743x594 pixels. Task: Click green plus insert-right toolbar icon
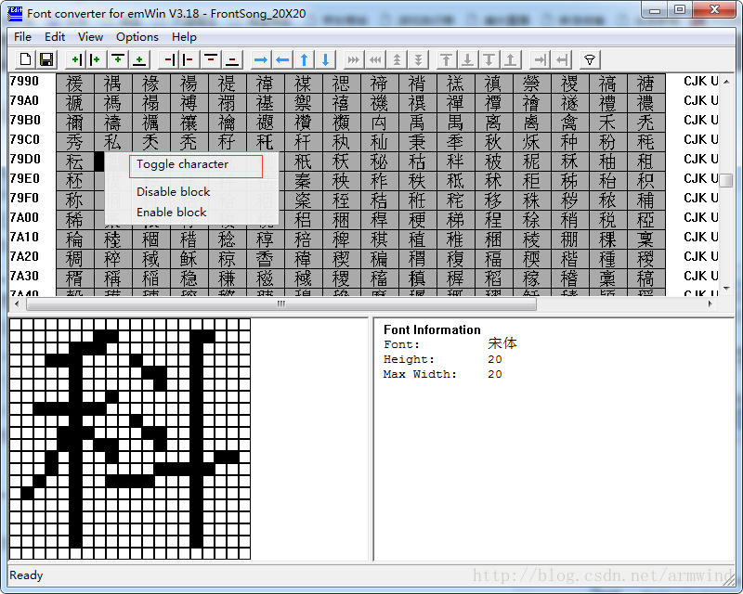(75, 59)
